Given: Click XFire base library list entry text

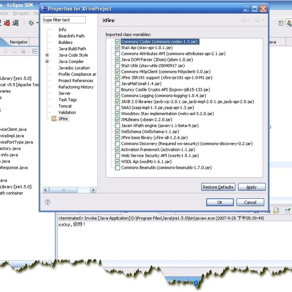Looking at the screenshot, I should pos(155,137).
